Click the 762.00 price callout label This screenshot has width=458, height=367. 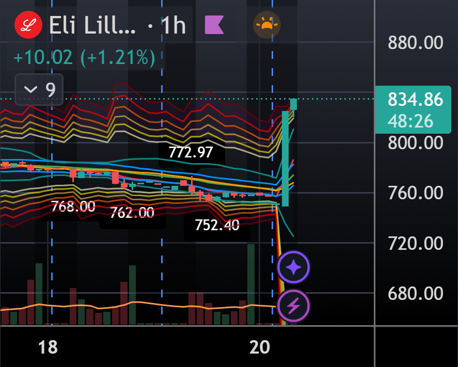(x=132, y=212)
